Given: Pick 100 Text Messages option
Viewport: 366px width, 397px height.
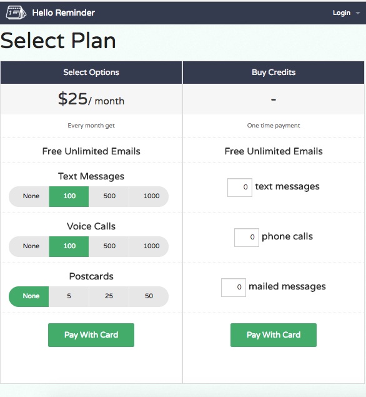Looking at the screenshot, I should click(69, 196).
